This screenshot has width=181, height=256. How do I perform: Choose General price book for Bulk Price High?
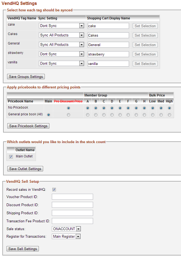pos(169,115)
